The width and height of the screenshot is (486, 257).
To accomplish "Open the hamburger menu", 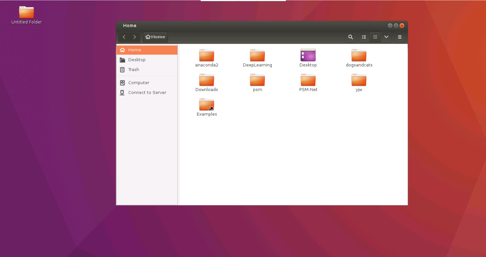I will pyautogui.click(x=400, y=37).
